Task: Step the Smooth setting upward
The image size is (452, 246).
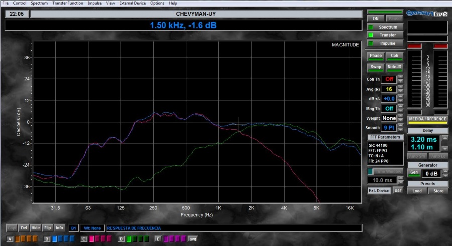Action: (x=400, y=126)
